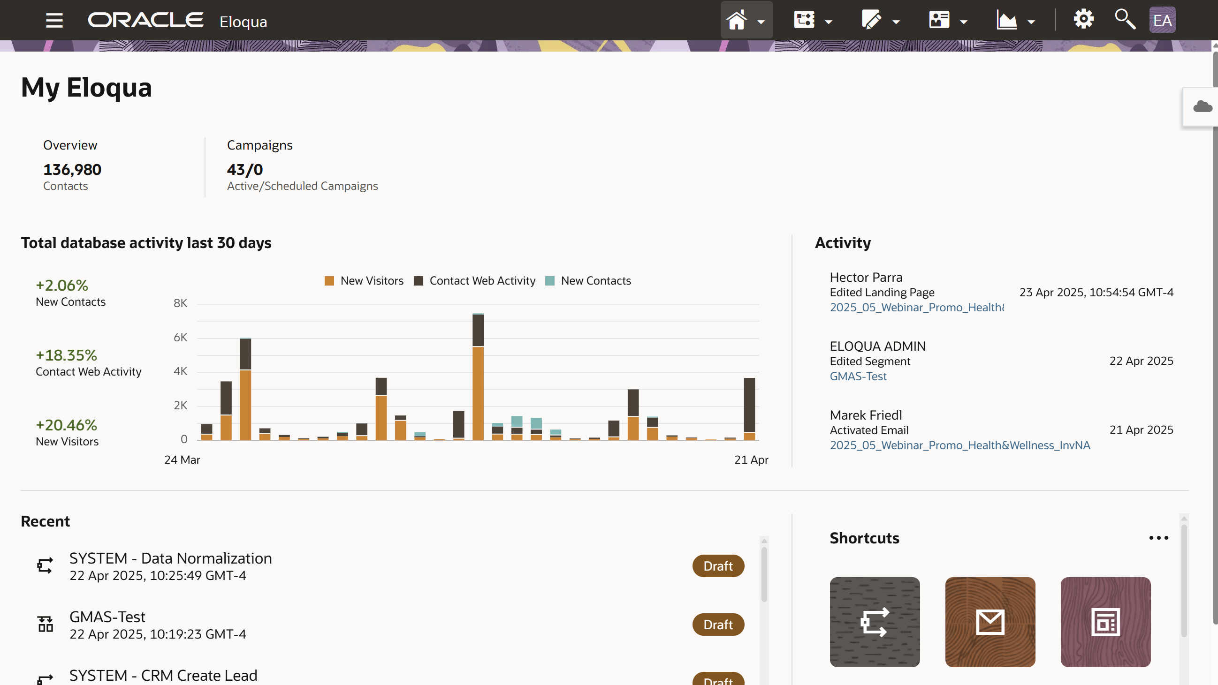The image size is (1218, 685).
Task: Open the campaign canvas shortcut tile
Action: (x=874, y=622)
